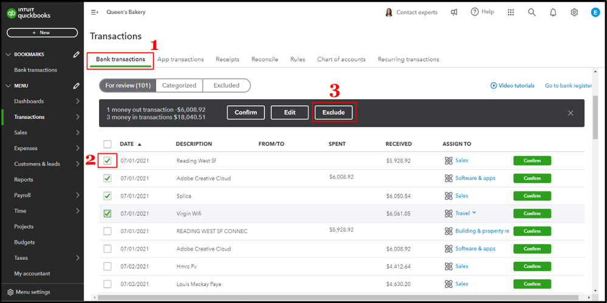Check the $6,008.92 received Adobe Creative Cloud row
The height and width of the screenshot is (303, 607).
(108, 249)
